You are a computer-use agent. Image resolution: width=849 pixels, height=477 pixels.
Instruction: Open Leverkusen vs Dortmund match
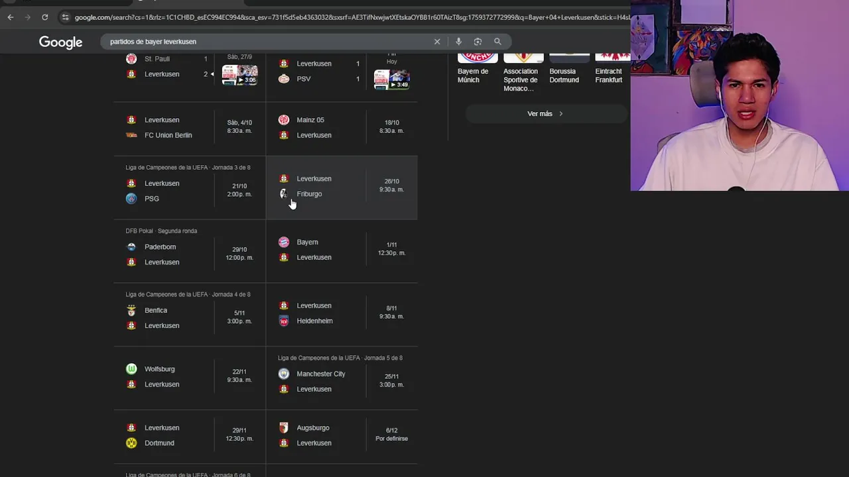190,436
